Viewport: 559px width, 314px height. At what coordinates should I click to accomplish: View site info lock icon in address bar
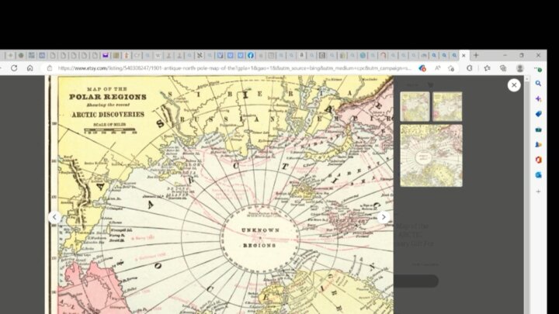(50, 68)
